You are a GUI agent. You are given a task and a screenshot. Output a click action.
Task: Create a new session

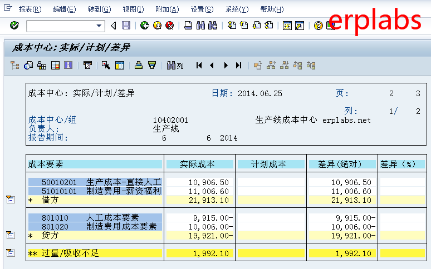point(287,26)
